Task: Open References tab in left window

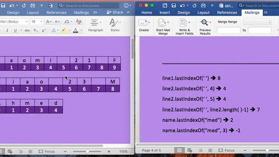Action: pos(56,13)
